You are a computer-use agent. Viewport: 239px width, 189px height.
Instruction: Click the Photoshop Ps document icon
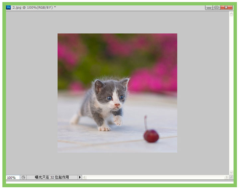(x=8, y=7)
